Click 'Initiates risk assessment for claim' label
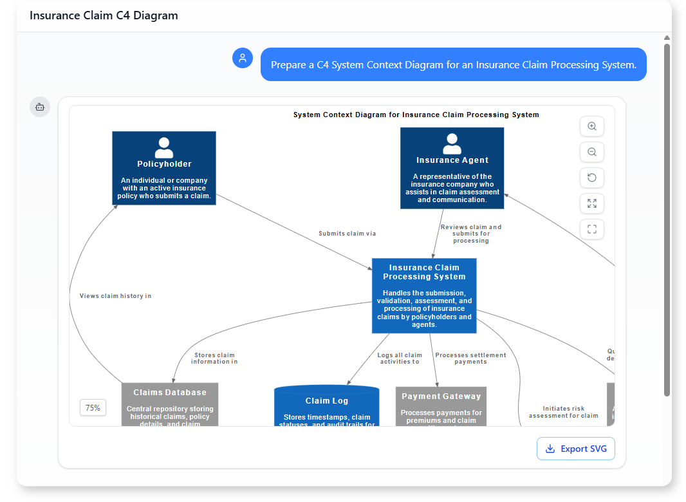686x502 pixels. point(564,412)
